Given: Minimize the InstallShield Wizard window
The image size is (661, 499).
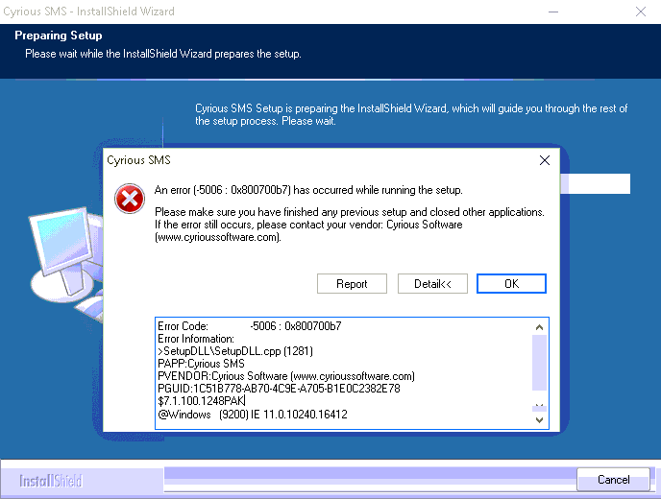Looking at the screenshot, I should [553, 12].
